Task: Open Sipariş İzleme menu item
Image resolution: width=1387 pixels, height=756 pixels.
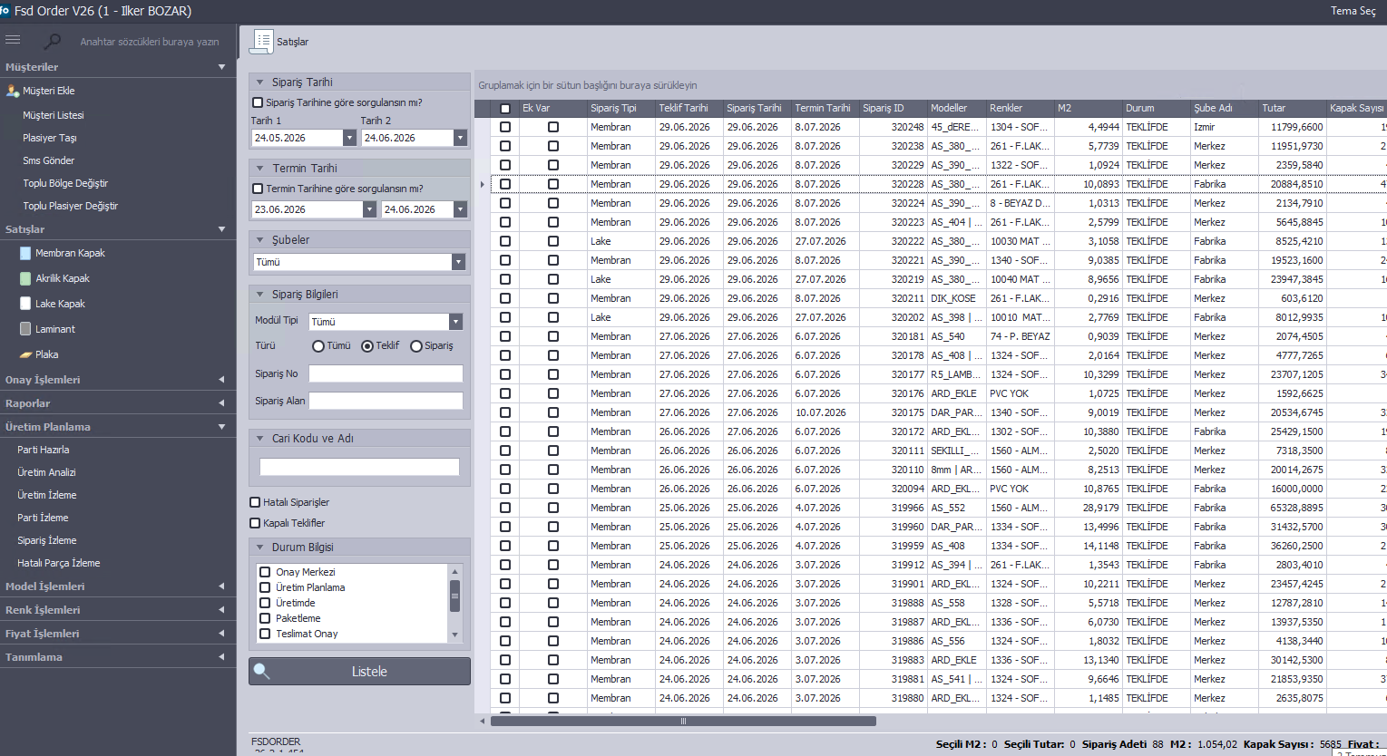Action: [x=47, y=540]
